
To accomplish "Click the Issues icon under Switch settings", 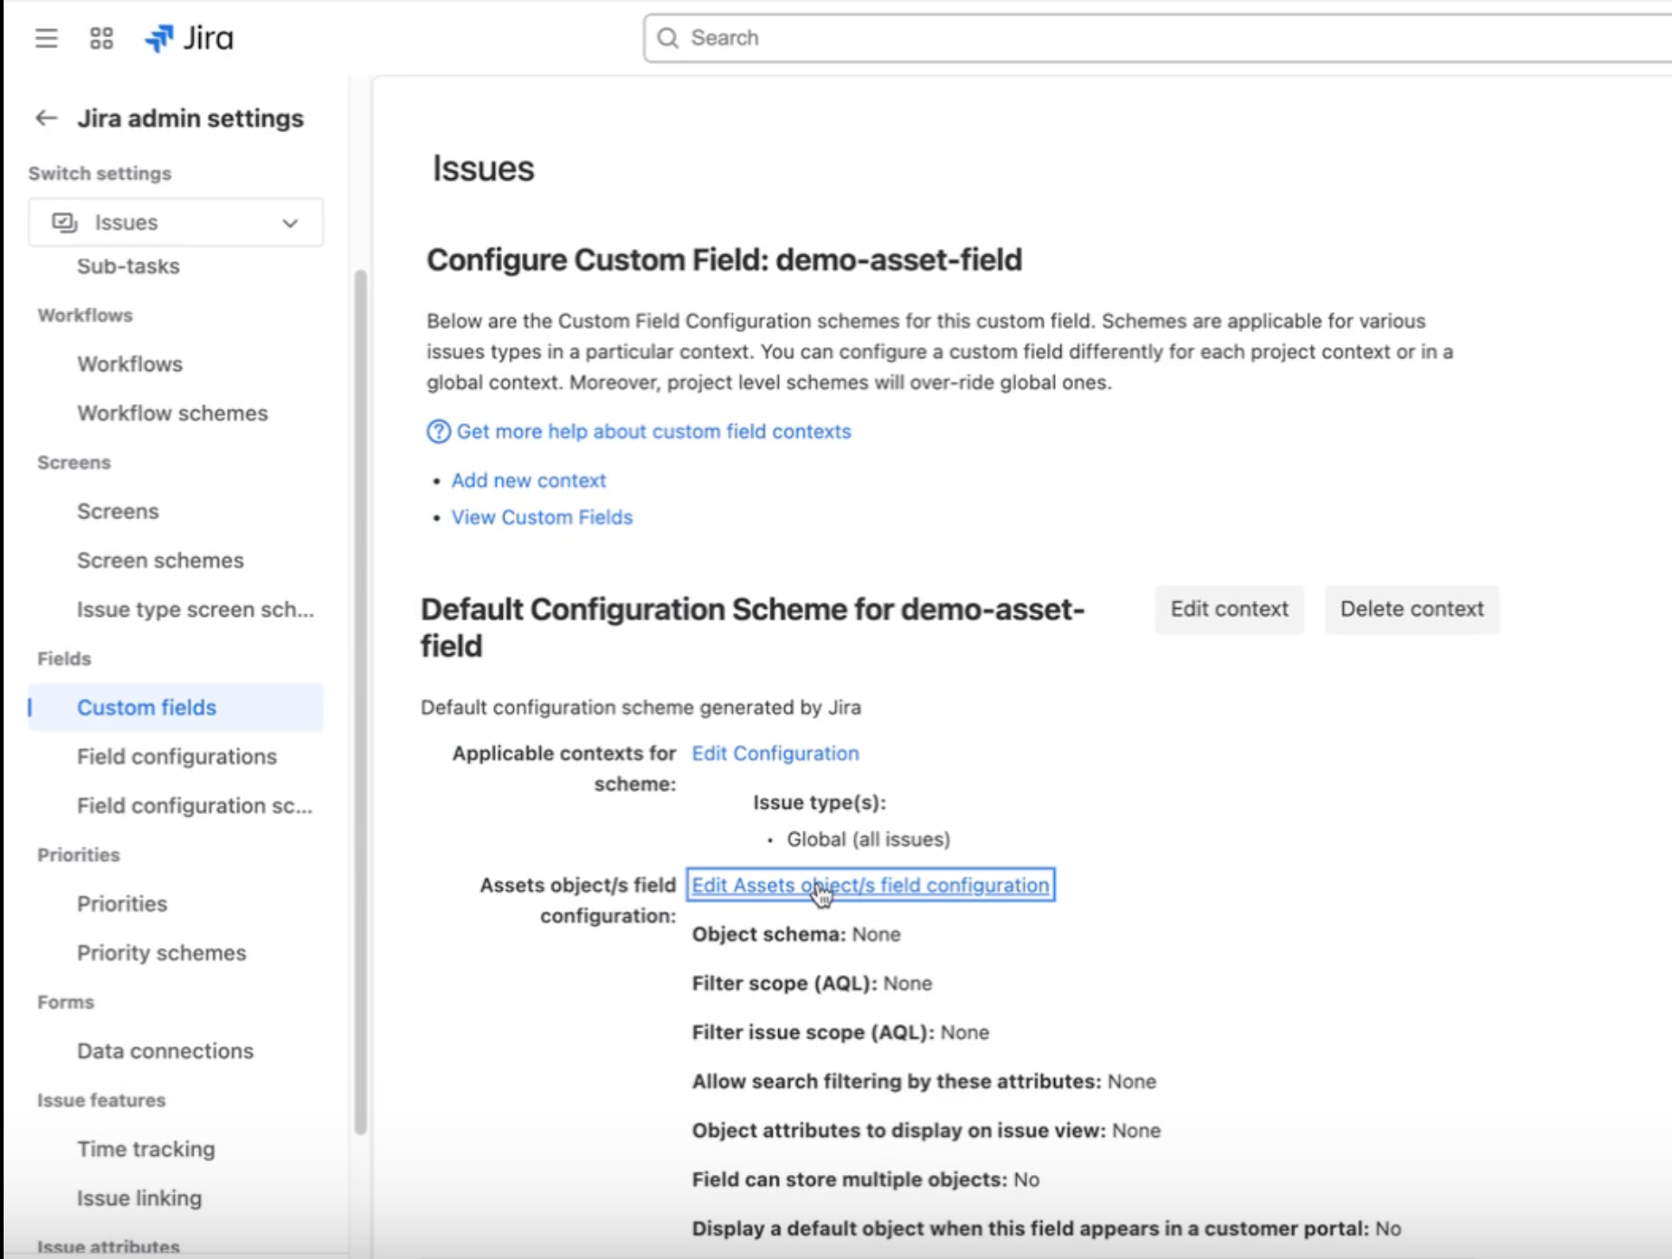I will [62, 222].
